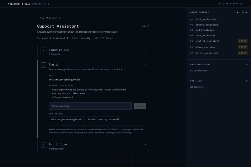
Task: Click the Try it step title
Action: (54, 65)
